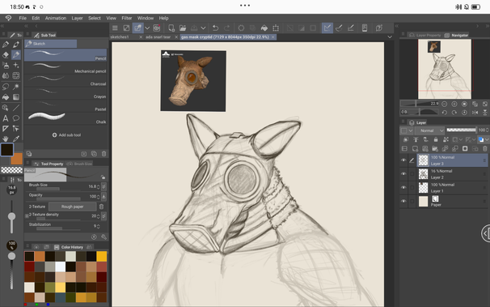Select the Figure line tool
The width and height of the screenshot is (490, 307).
point(16,108)
